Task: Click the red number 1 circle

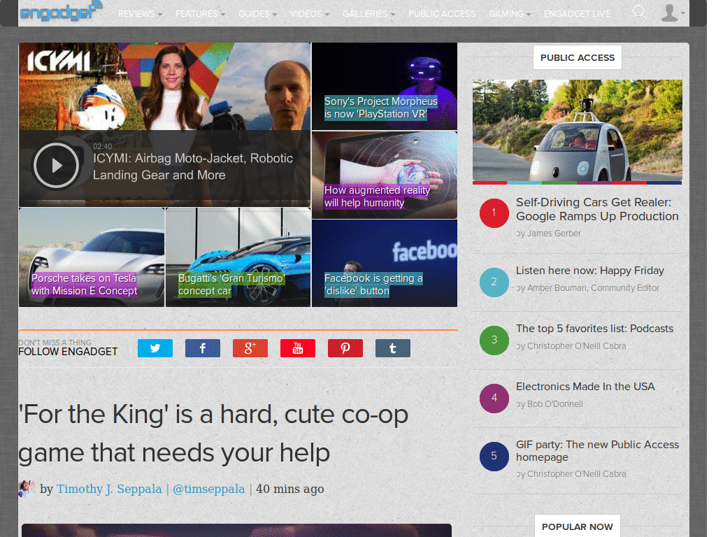Action: click(494, 213)
